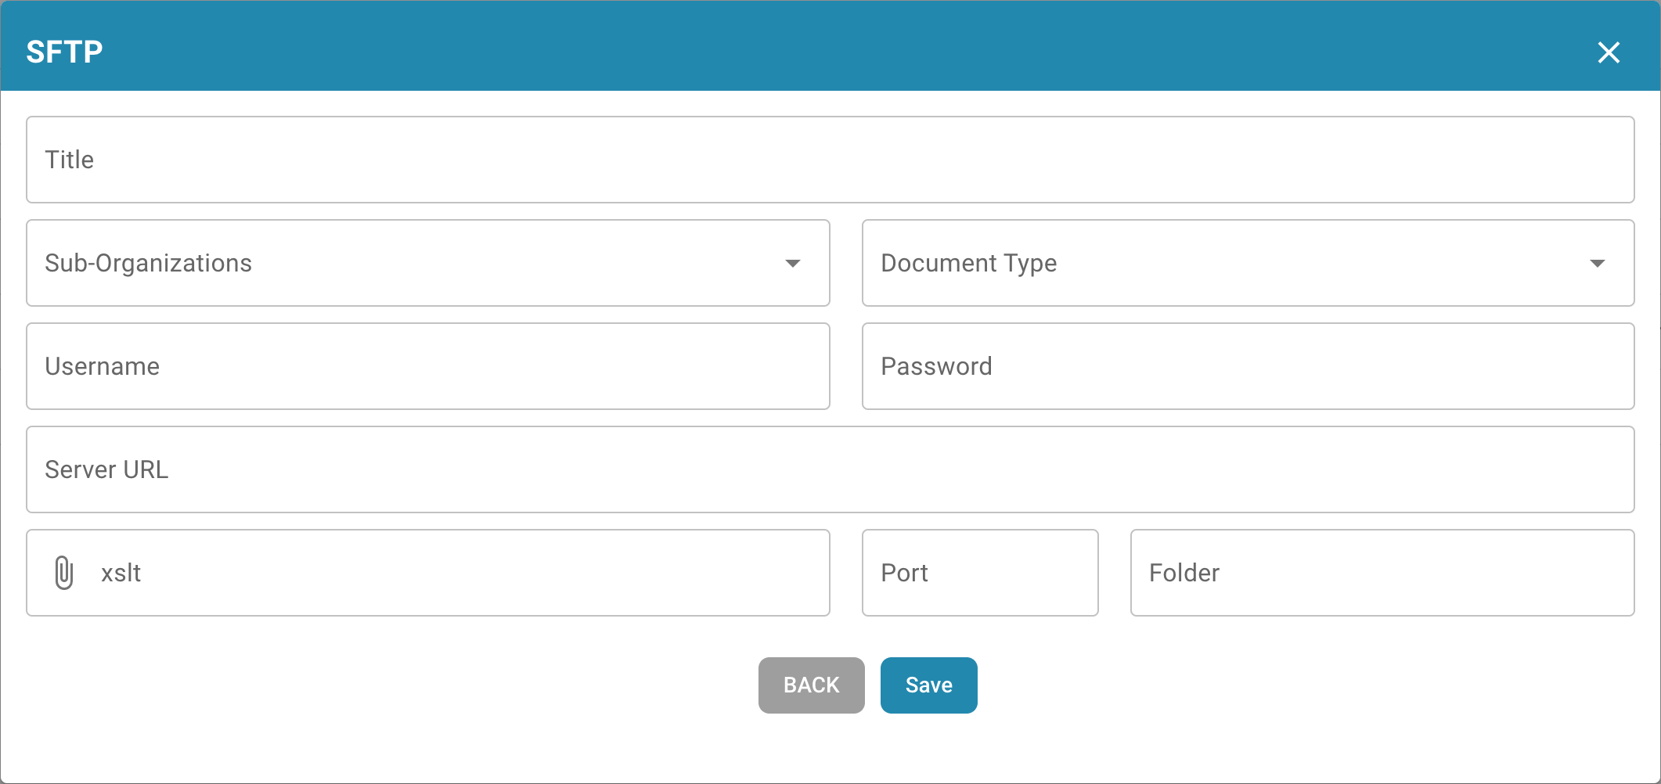Click the paperclip icon to attach xslt file
Screen dimensions: 1661x784
coord(63,573)
